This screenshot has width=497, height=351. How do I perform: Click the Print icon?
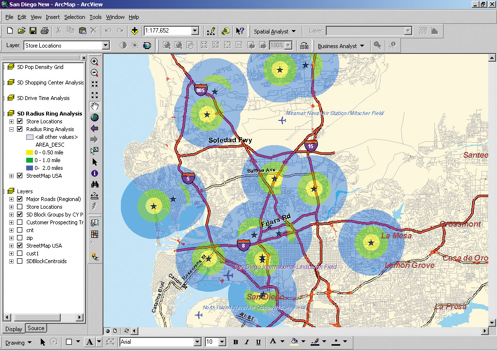(45, 31)
